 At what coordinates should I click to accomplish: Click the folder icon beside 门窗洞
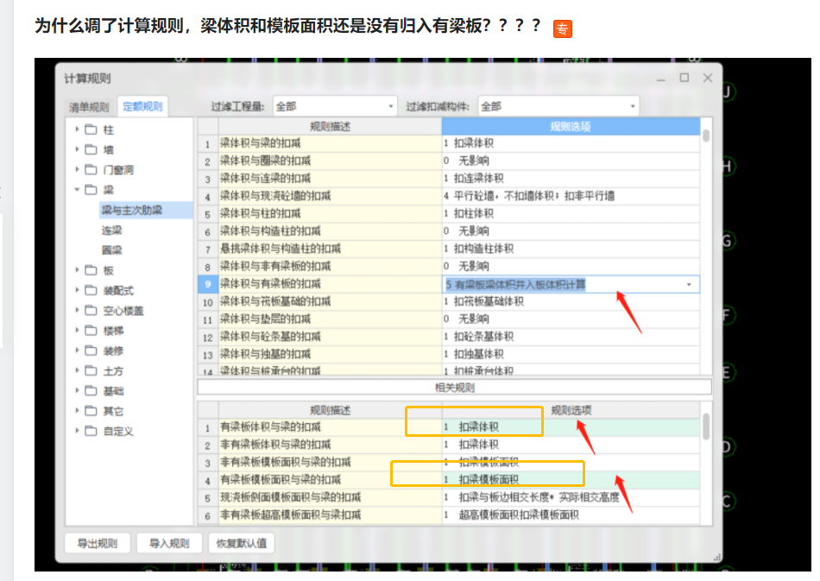click(91, 169)
